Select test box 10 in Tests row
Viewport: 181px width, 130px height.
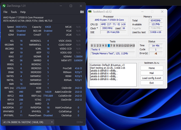(120, 46)
